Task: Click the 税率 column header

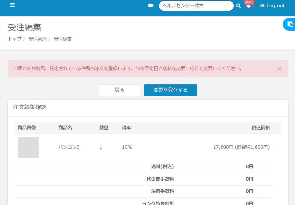Action: pos(126,128)
